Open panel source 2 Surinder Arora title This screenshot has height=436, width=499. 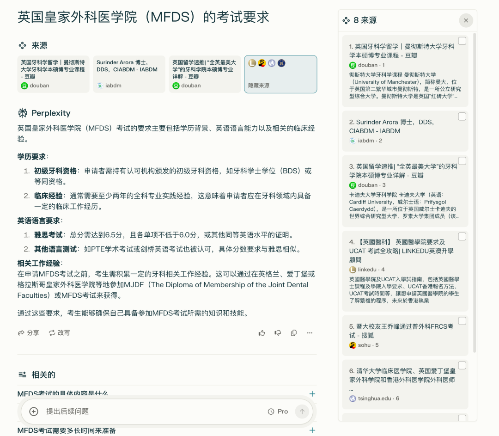[391, 126]
